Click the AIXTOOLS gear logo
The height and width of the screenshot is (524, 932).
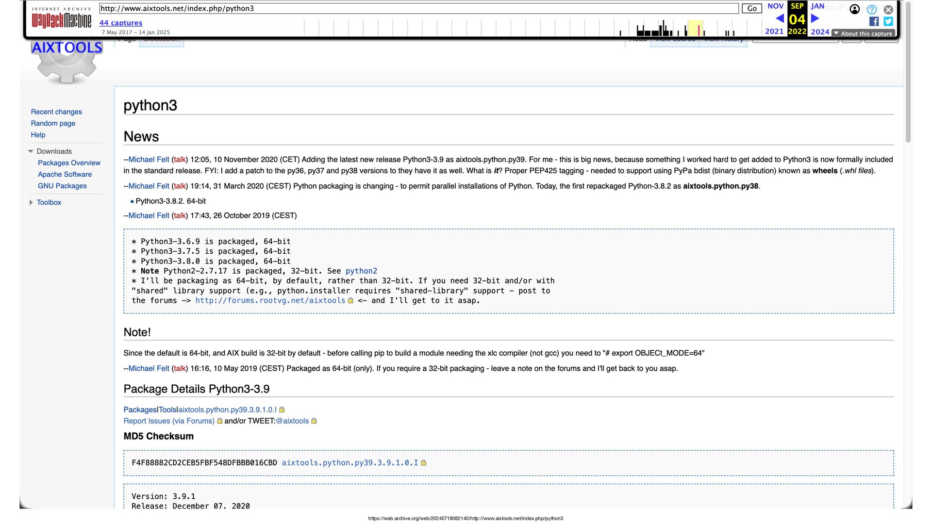(67, 62)
